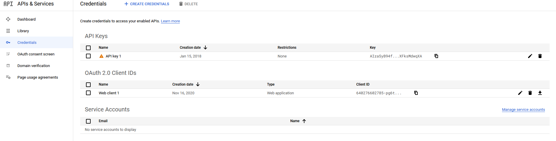Viewport: 556px width, 141px height.
Task: Click the warning triangle beside API key 1
Action: point(101,56)
